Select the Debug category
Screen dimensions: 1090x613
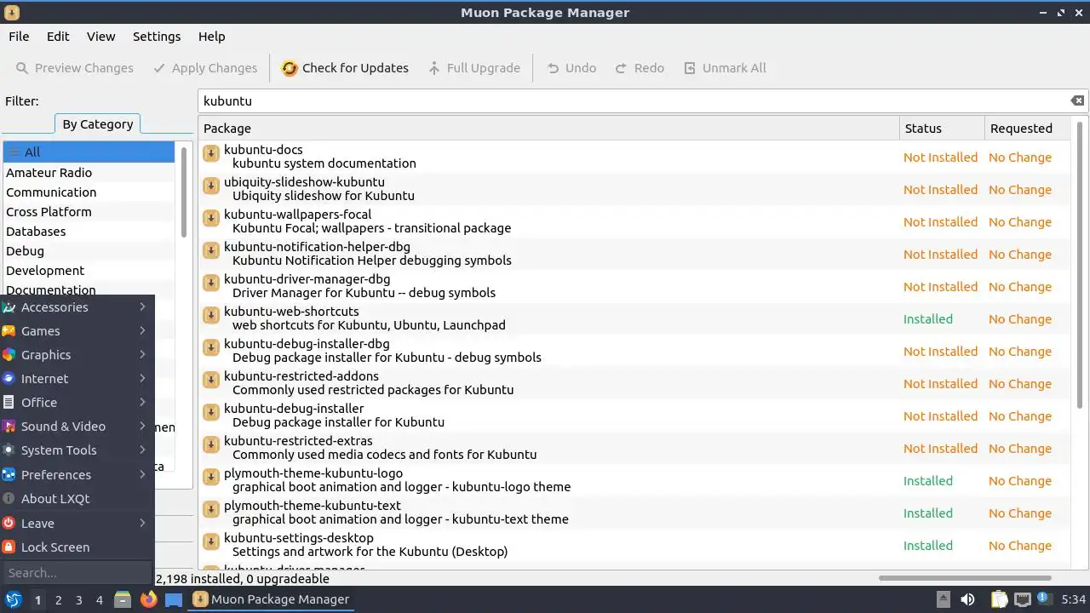[89, 251]
